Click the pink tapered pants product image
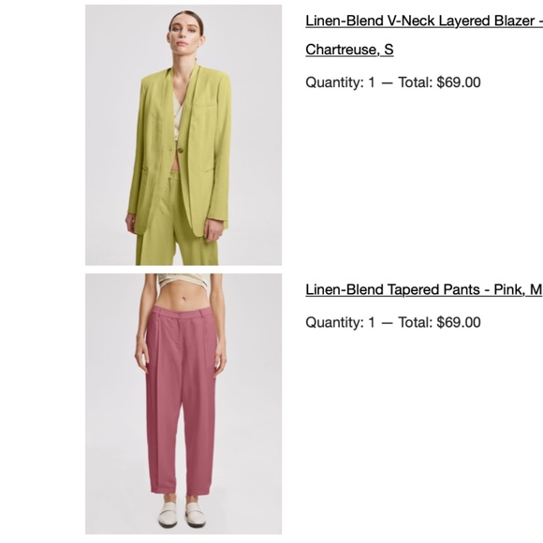The height and width of the screenshot is (543, 543). pyautogui.click(x=183, y=404)
